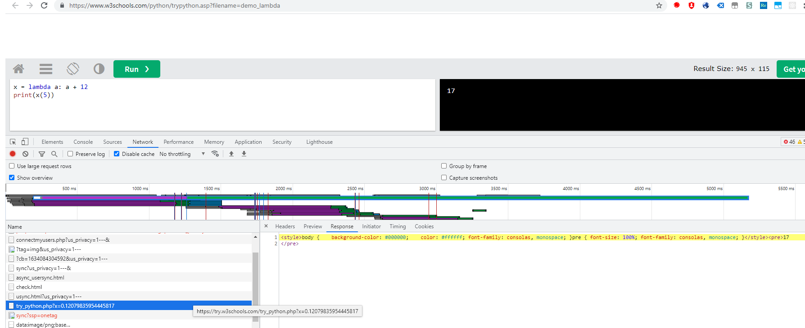
Task: Show request Initiator tab
Action: (371, 226)
